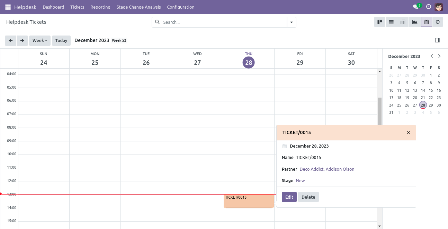Open the activities clock icon
The height and width of the screenshot is (229, 448).
pyautogui.click(x=429, y=7)
